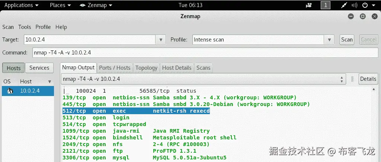Close the Zenmap window
Viewport: 381px width, 162px height.
point(374,16)
